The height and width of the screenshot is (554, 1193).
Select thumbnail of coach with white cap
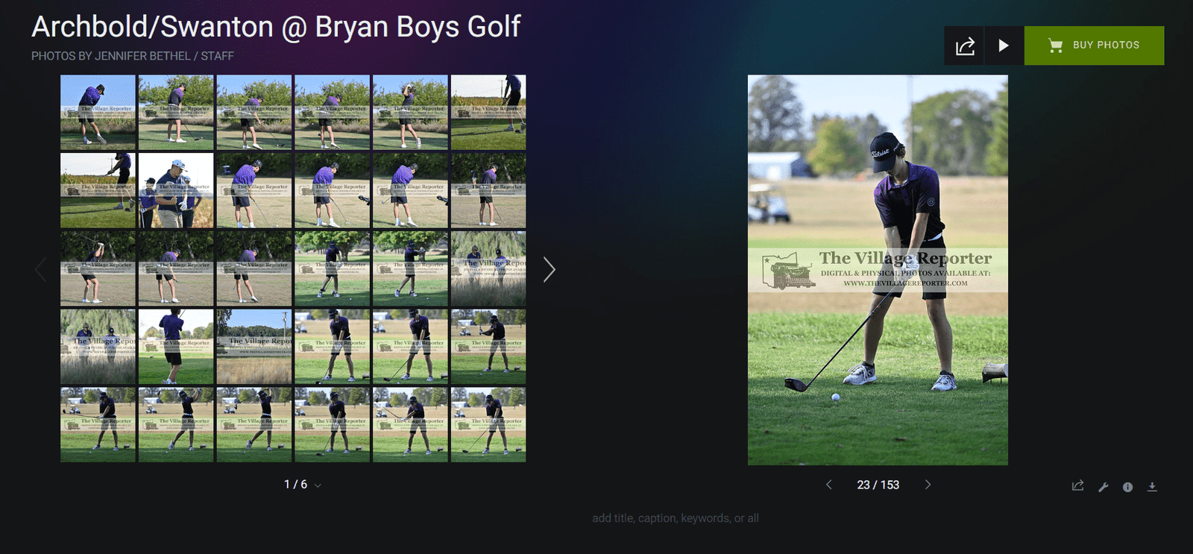click(176, 190)
